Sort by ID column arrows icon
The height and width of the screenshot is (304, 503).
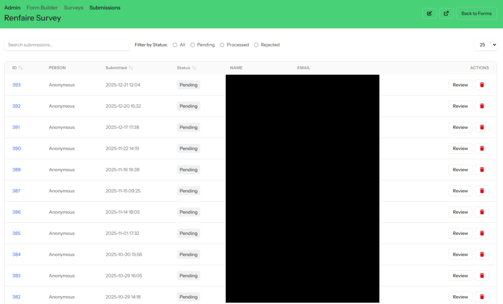pyautogui.click(x=21, y=68)
